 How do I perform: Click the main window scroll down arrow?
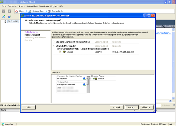pos(173,98)
